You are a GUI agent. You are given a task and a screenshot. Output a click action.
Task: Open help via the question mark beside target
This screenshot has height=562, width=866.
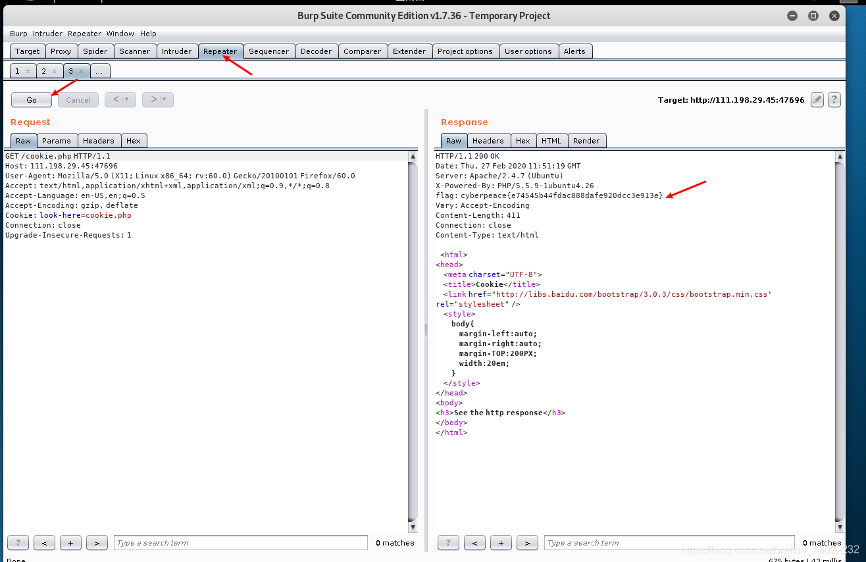(834, 100)
